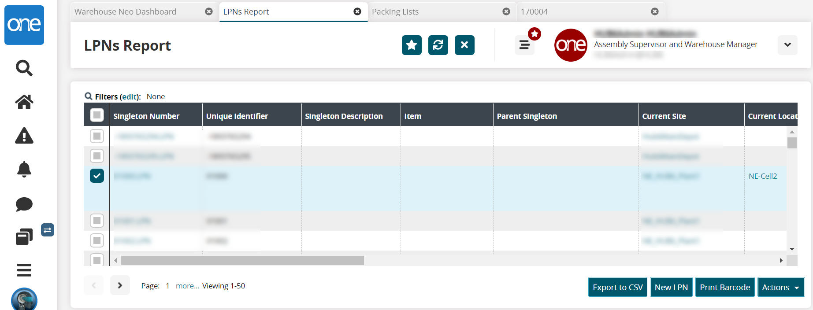Click the more... pages link
This screenshot has height=310, width=813.
coord(187,286)
